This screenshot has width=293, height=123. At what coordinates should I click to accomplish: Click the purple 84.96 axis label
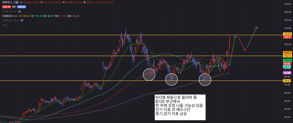pyautogui.click(x=288, y=73)
